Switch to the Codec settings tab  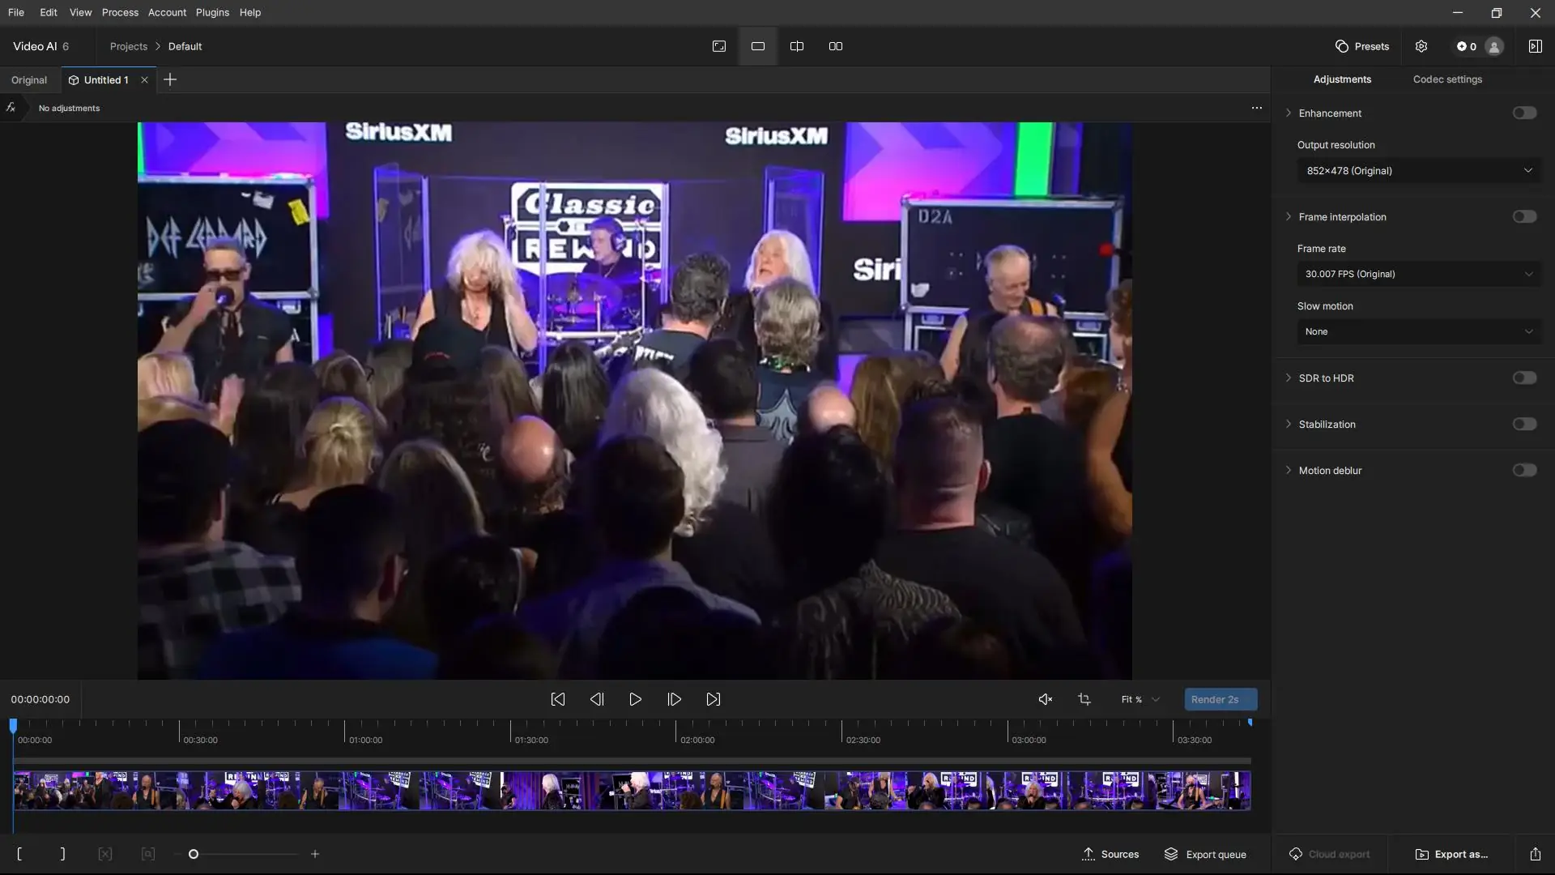(1447, 79)
